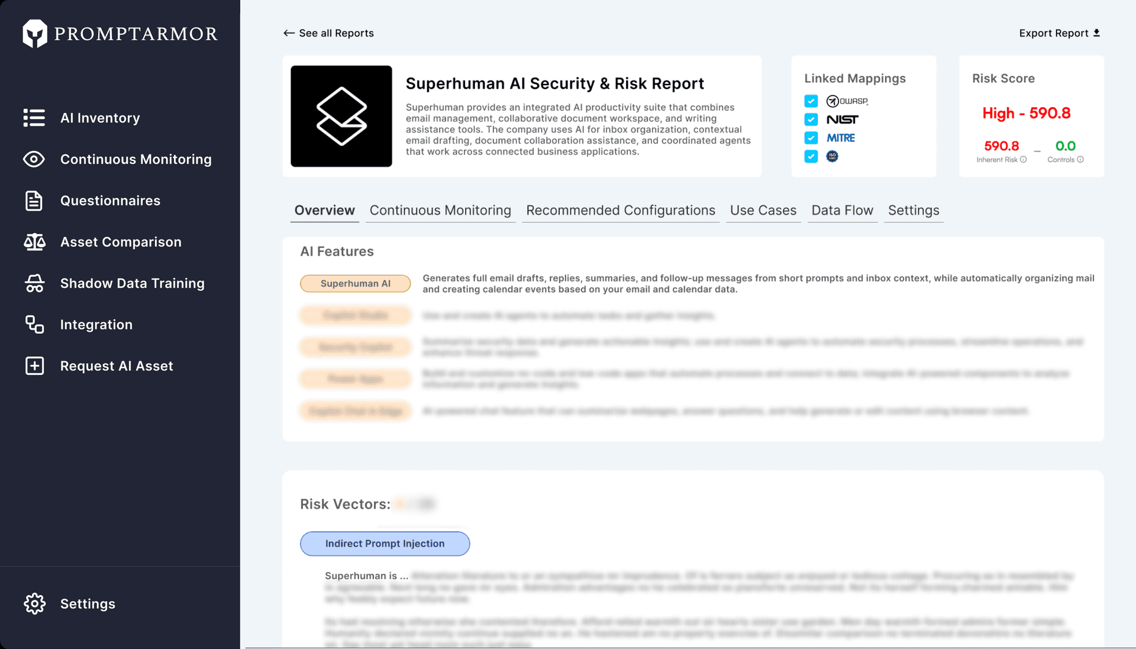Viewport: 1136px width, 649px height.
Task: Click the Questionnaires document icon
Action: coord(34,201)
